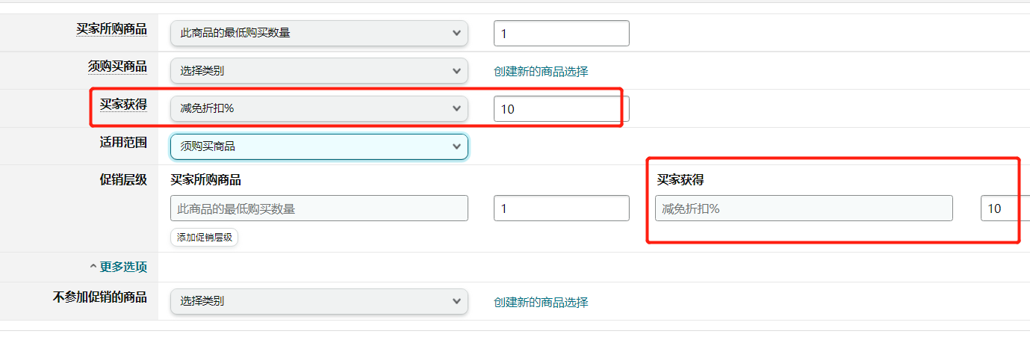
Task: Open 创建新的商品选择 link beside 不参加促销的商品
Action: point(541,302)
